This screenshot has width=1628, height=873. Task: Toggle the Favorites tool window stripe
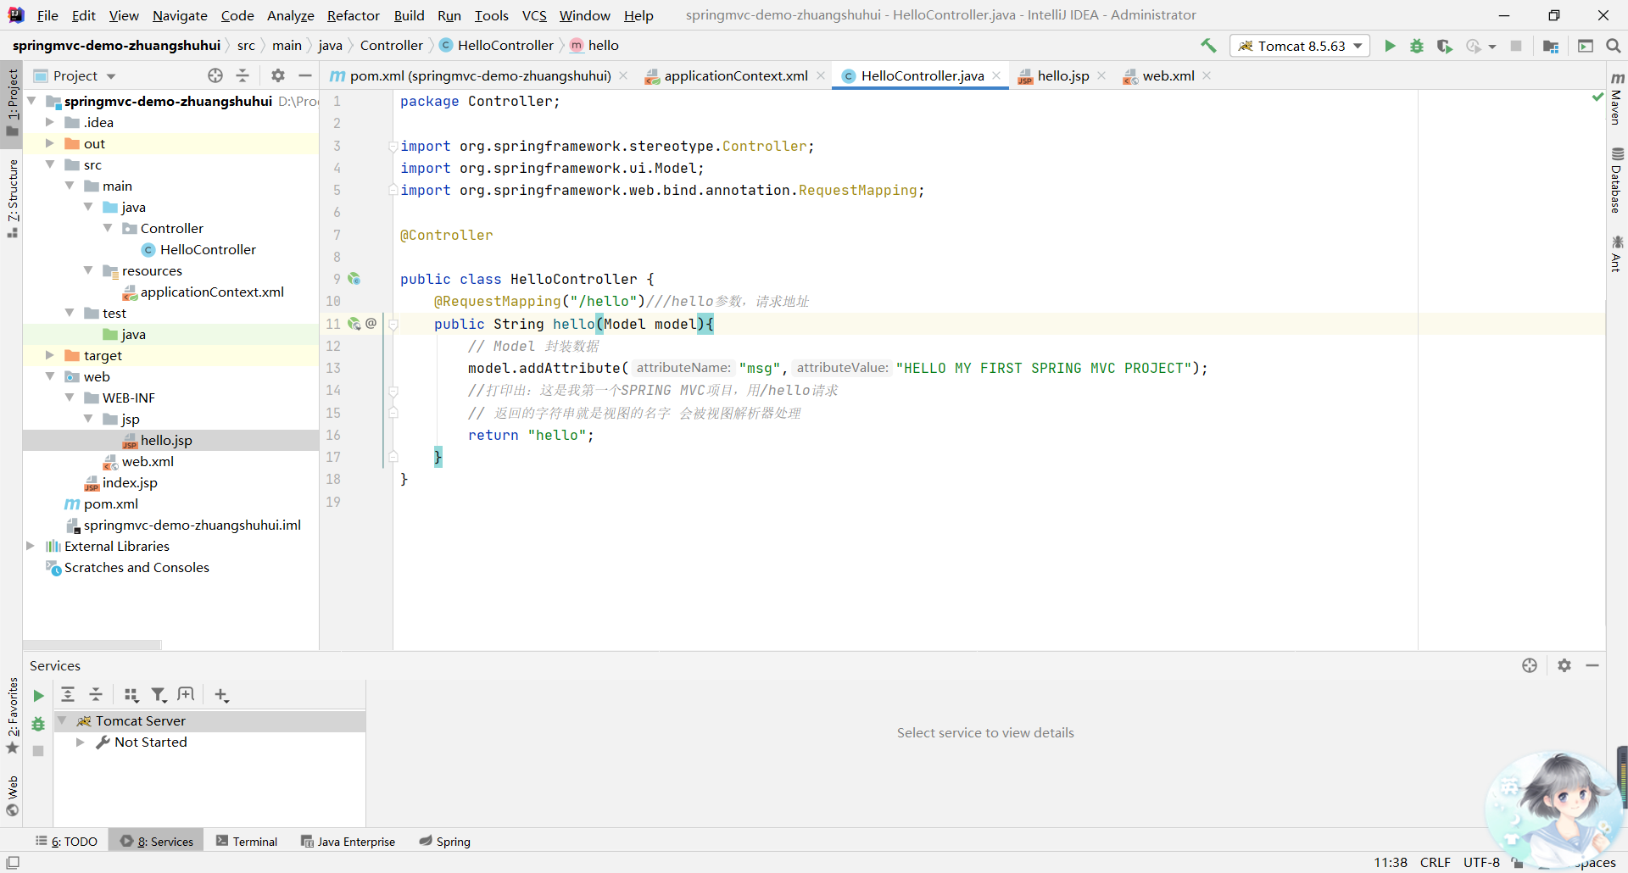click(x=12, y=715)
